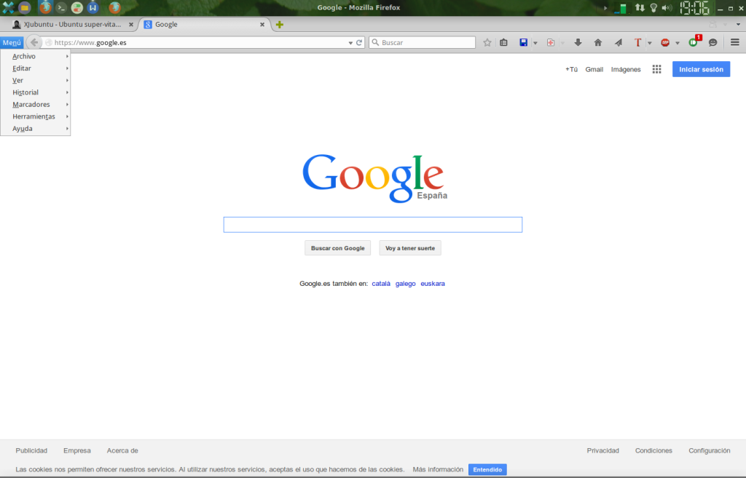The height and width of the screenshot is (478, 746).
Task: Open the Downloads arrow icon
Action: [578, 43]
